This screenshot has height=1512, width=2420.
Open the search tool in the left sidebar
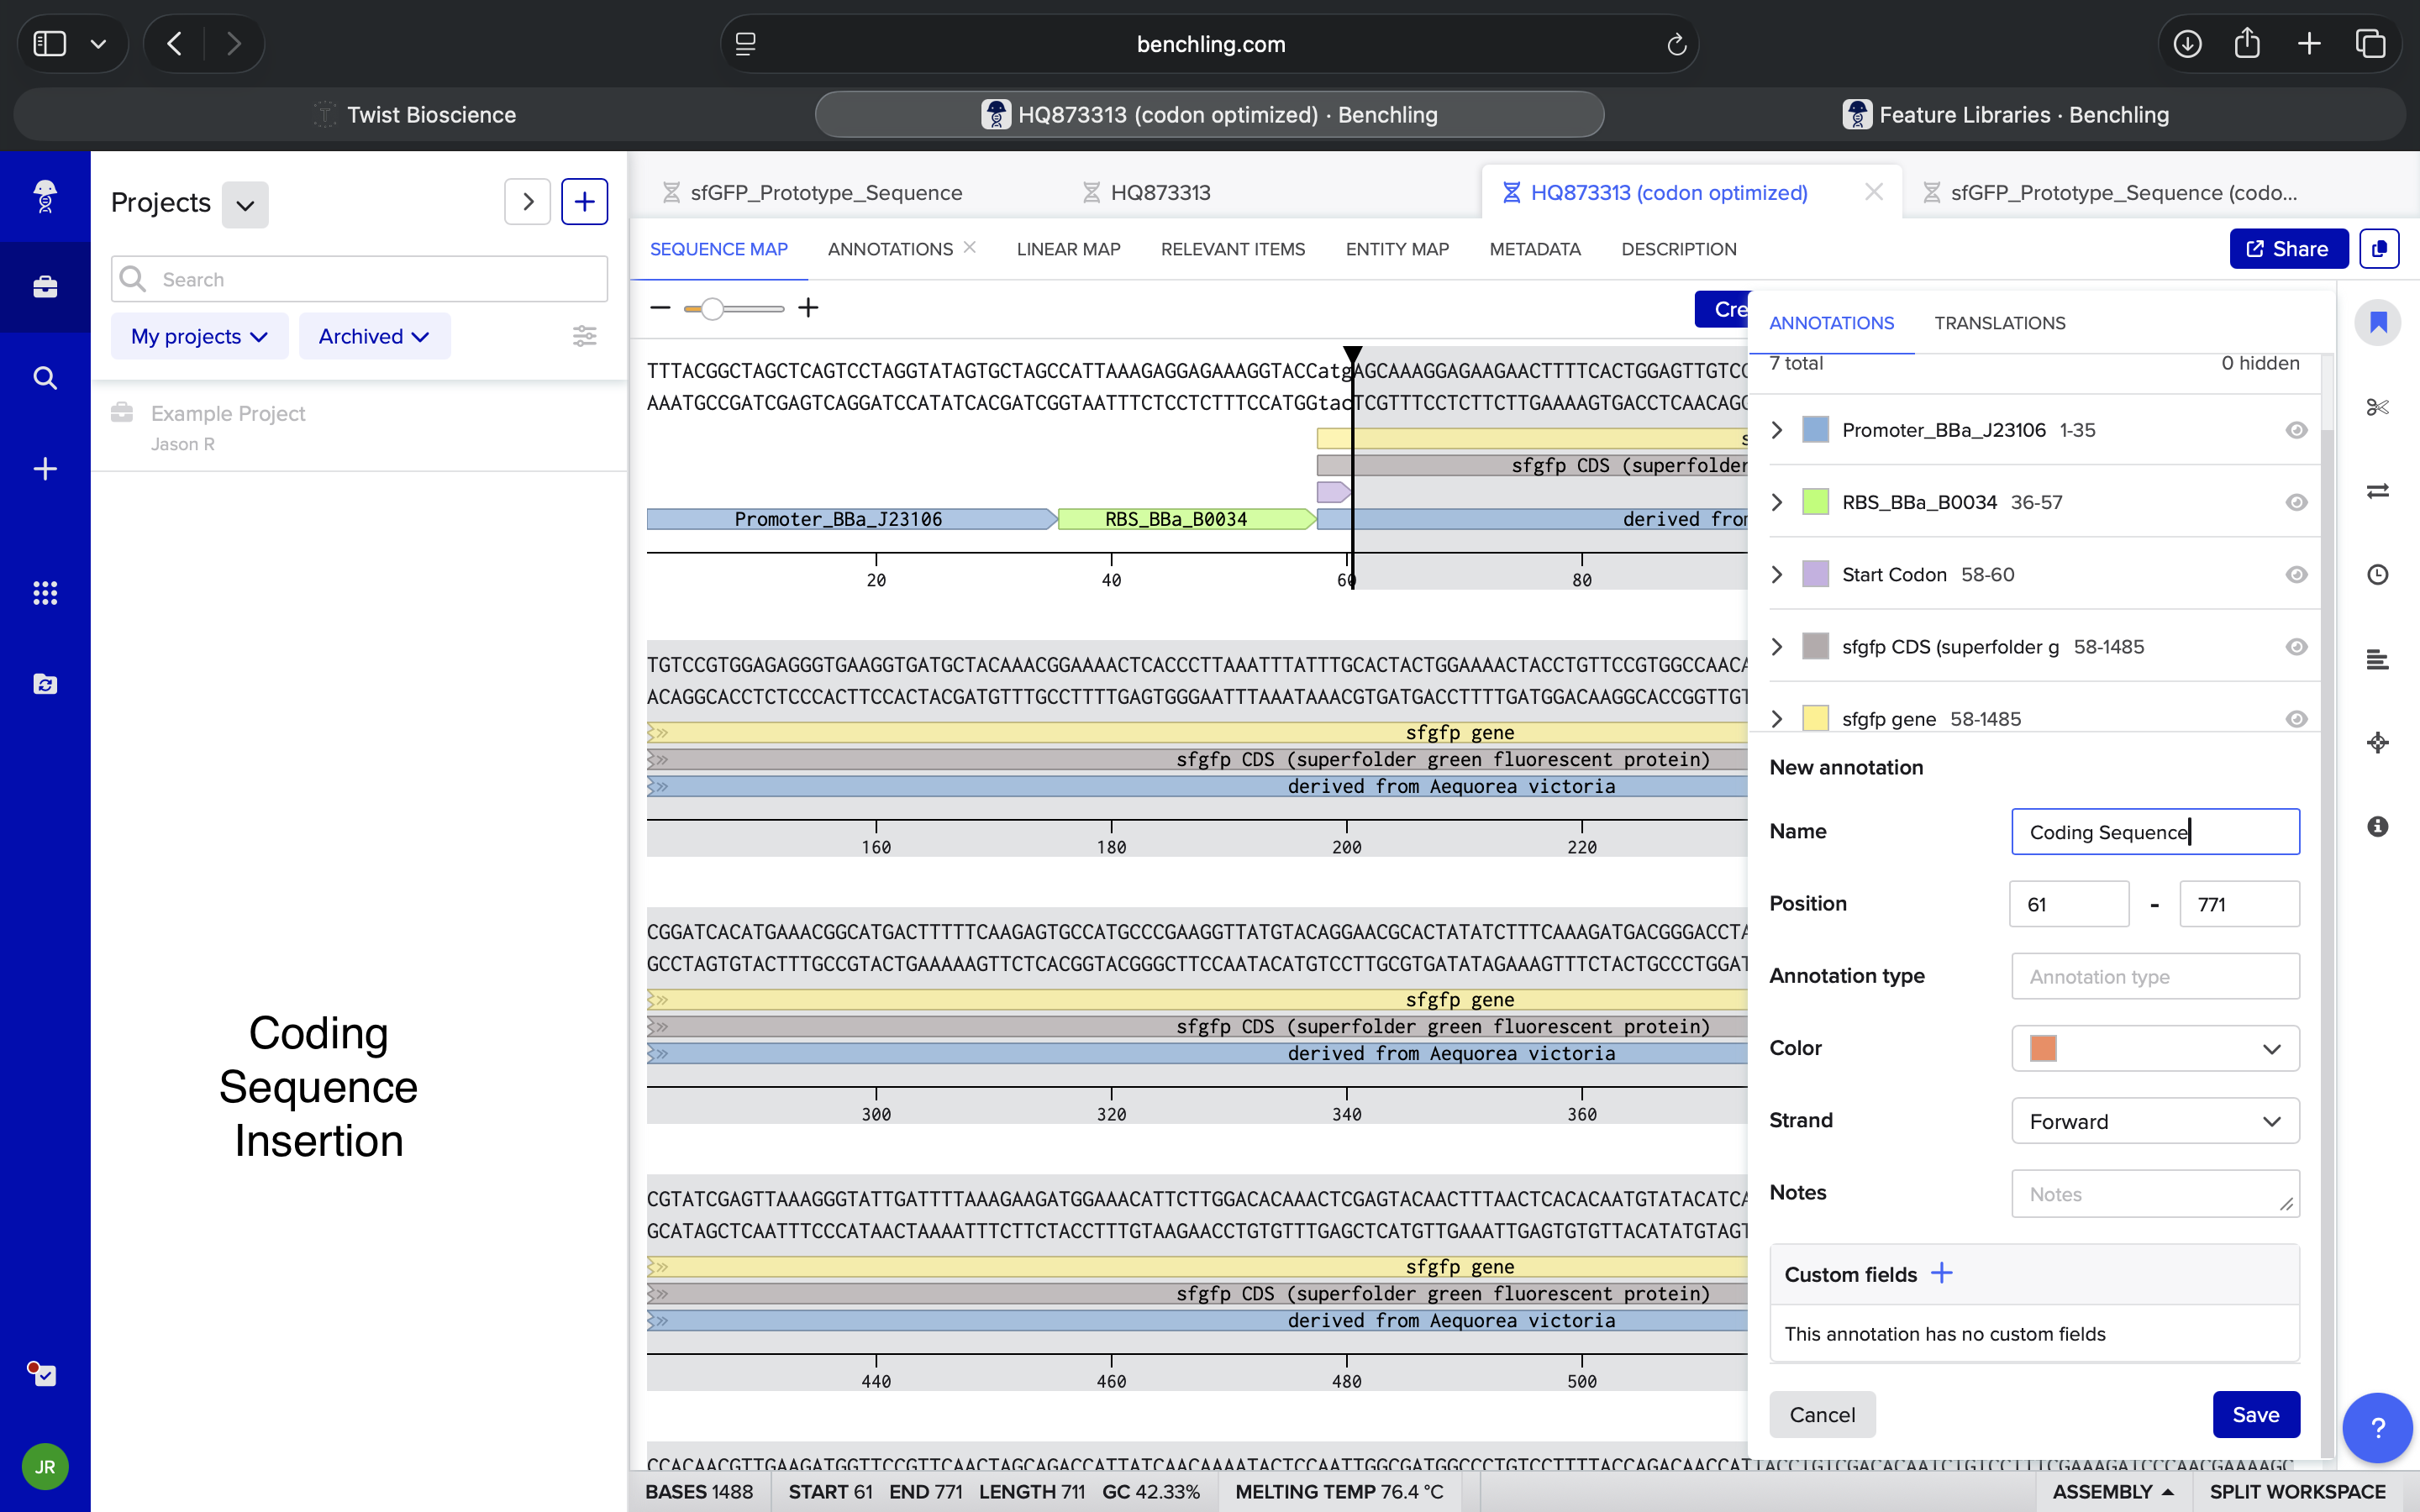[x=45, y=377]
